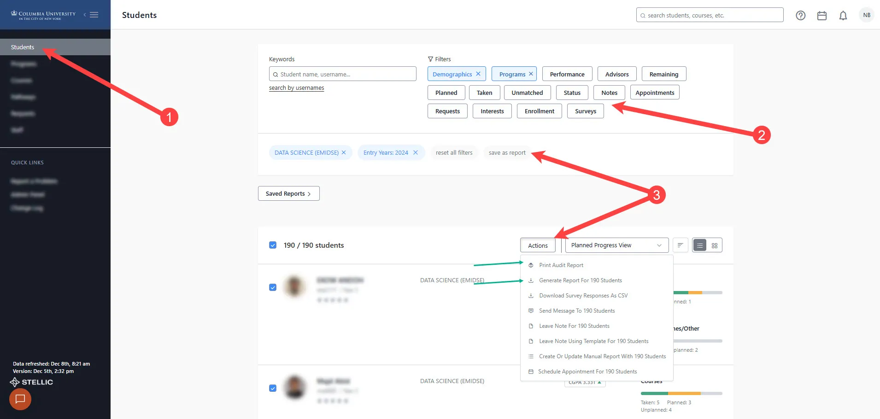The width and height of the screenshot is (880, 419).
Task: Switch to grid view layout icon
Action: click(x=715, y=245)
